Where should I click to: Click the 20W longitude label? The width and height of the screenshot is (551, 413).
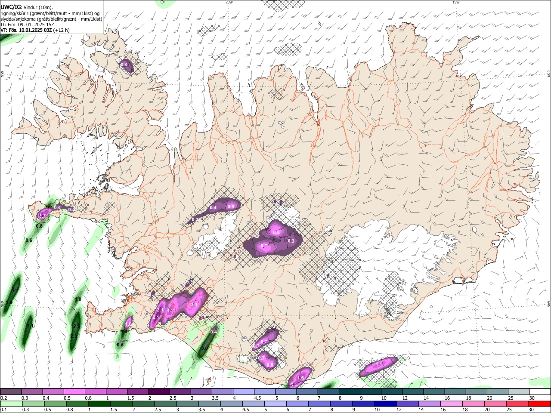point(229,2)
